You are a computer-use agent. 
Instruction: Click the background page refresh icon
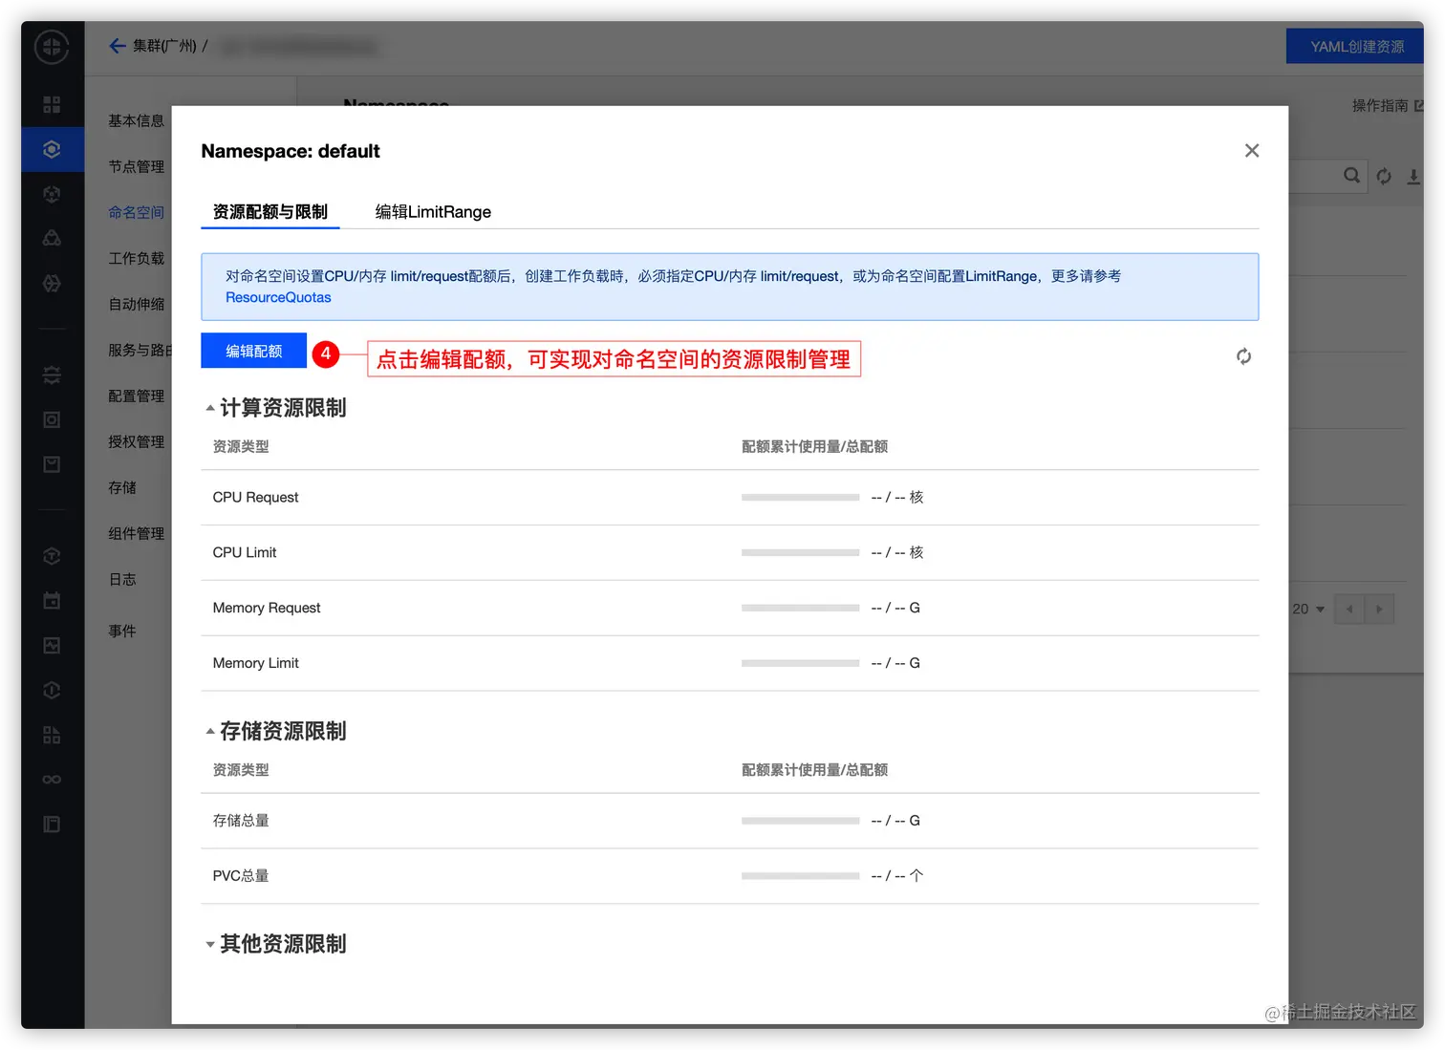click(x=1384, y=176)
